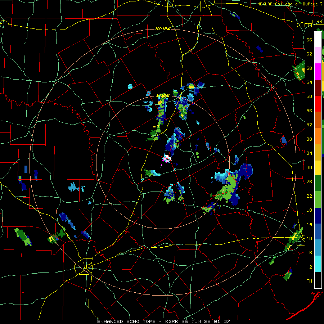Screen dimensions: 324x324
Task: Click the "6" legend value
Action: click(x=311, y=253)
